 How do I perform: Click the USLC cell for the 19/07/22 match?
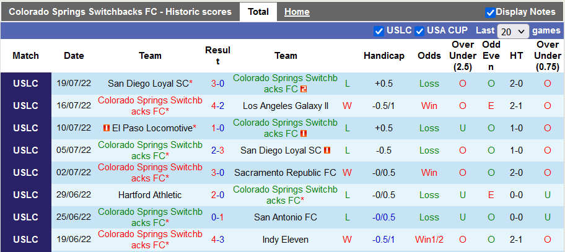(25, 84)
